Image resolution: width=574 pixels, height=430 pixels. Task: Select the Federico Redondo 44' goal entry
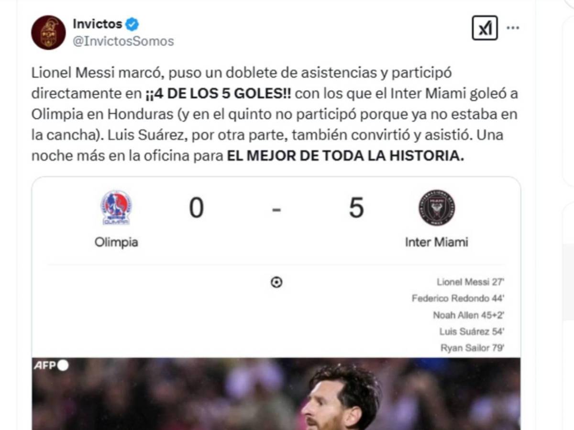coord(458,299)
